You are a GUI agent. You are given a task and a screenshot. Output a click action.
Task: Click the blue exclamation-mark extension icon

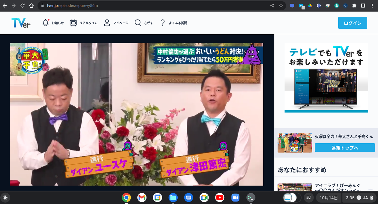319,6
